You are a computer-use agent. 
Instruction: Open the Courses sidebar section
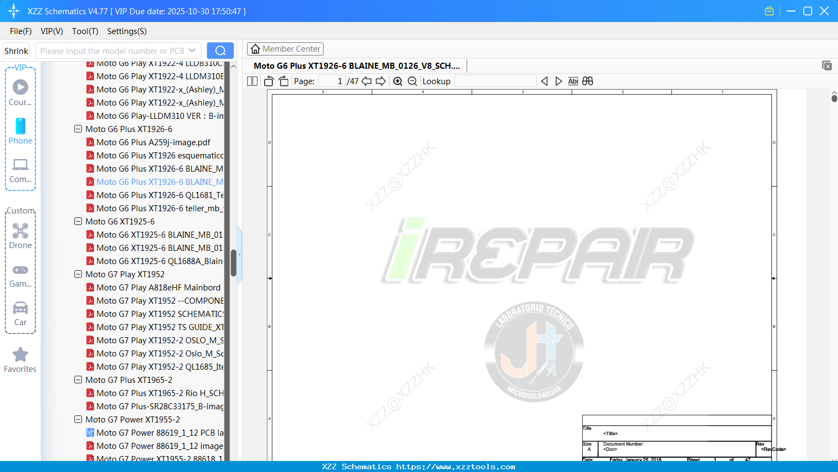(20, 92)
